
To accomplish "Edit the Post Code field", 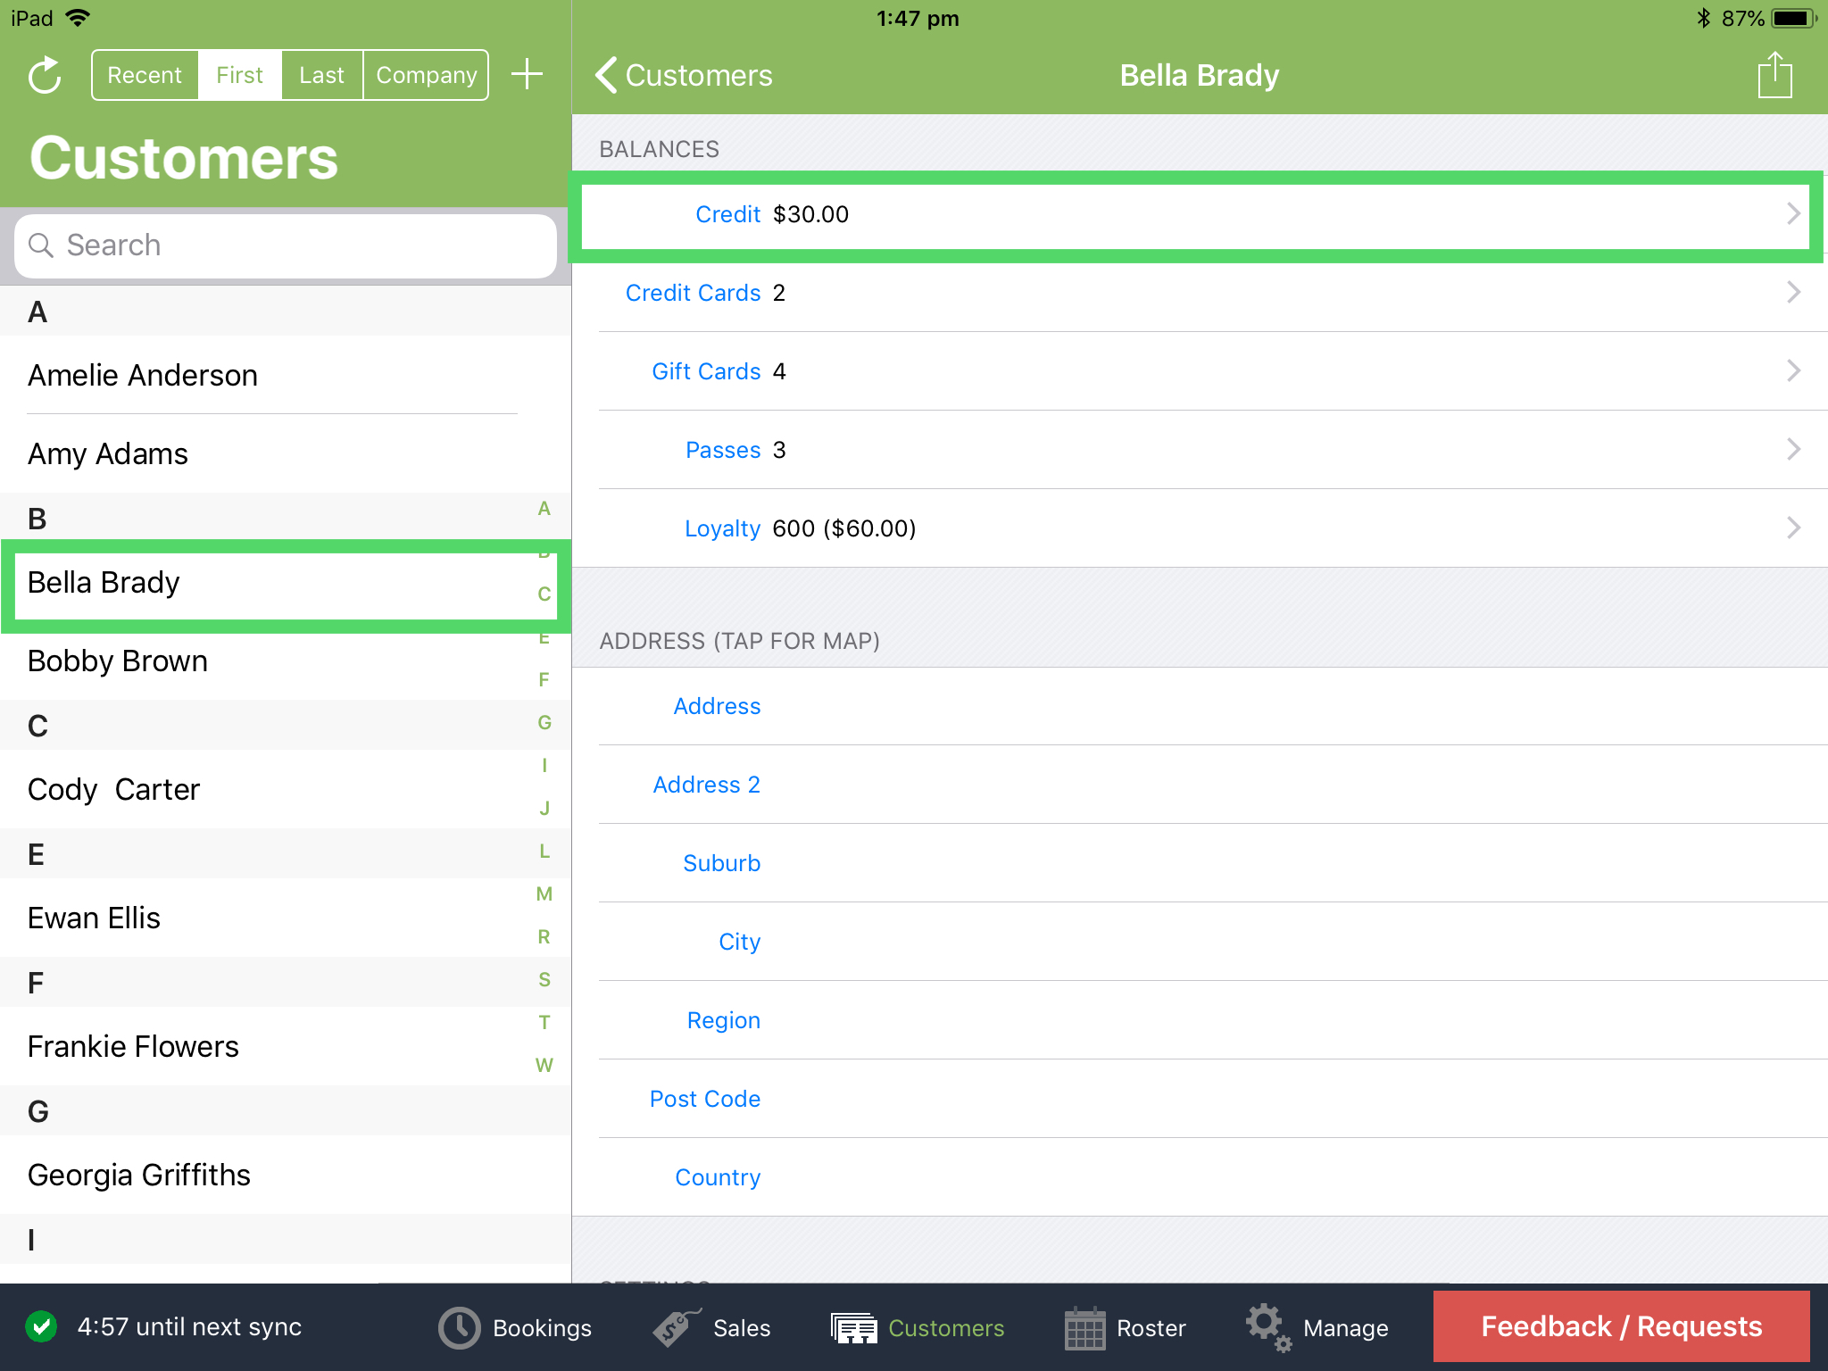I will tap(1200, 1099).
